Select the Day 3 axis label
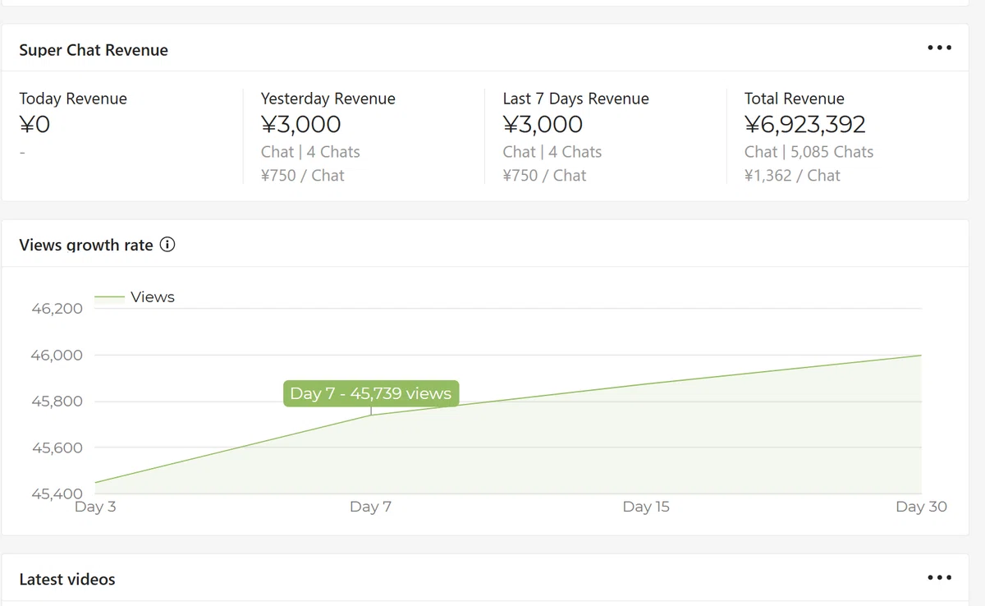The image size is (985, 606). pos(95,507)
